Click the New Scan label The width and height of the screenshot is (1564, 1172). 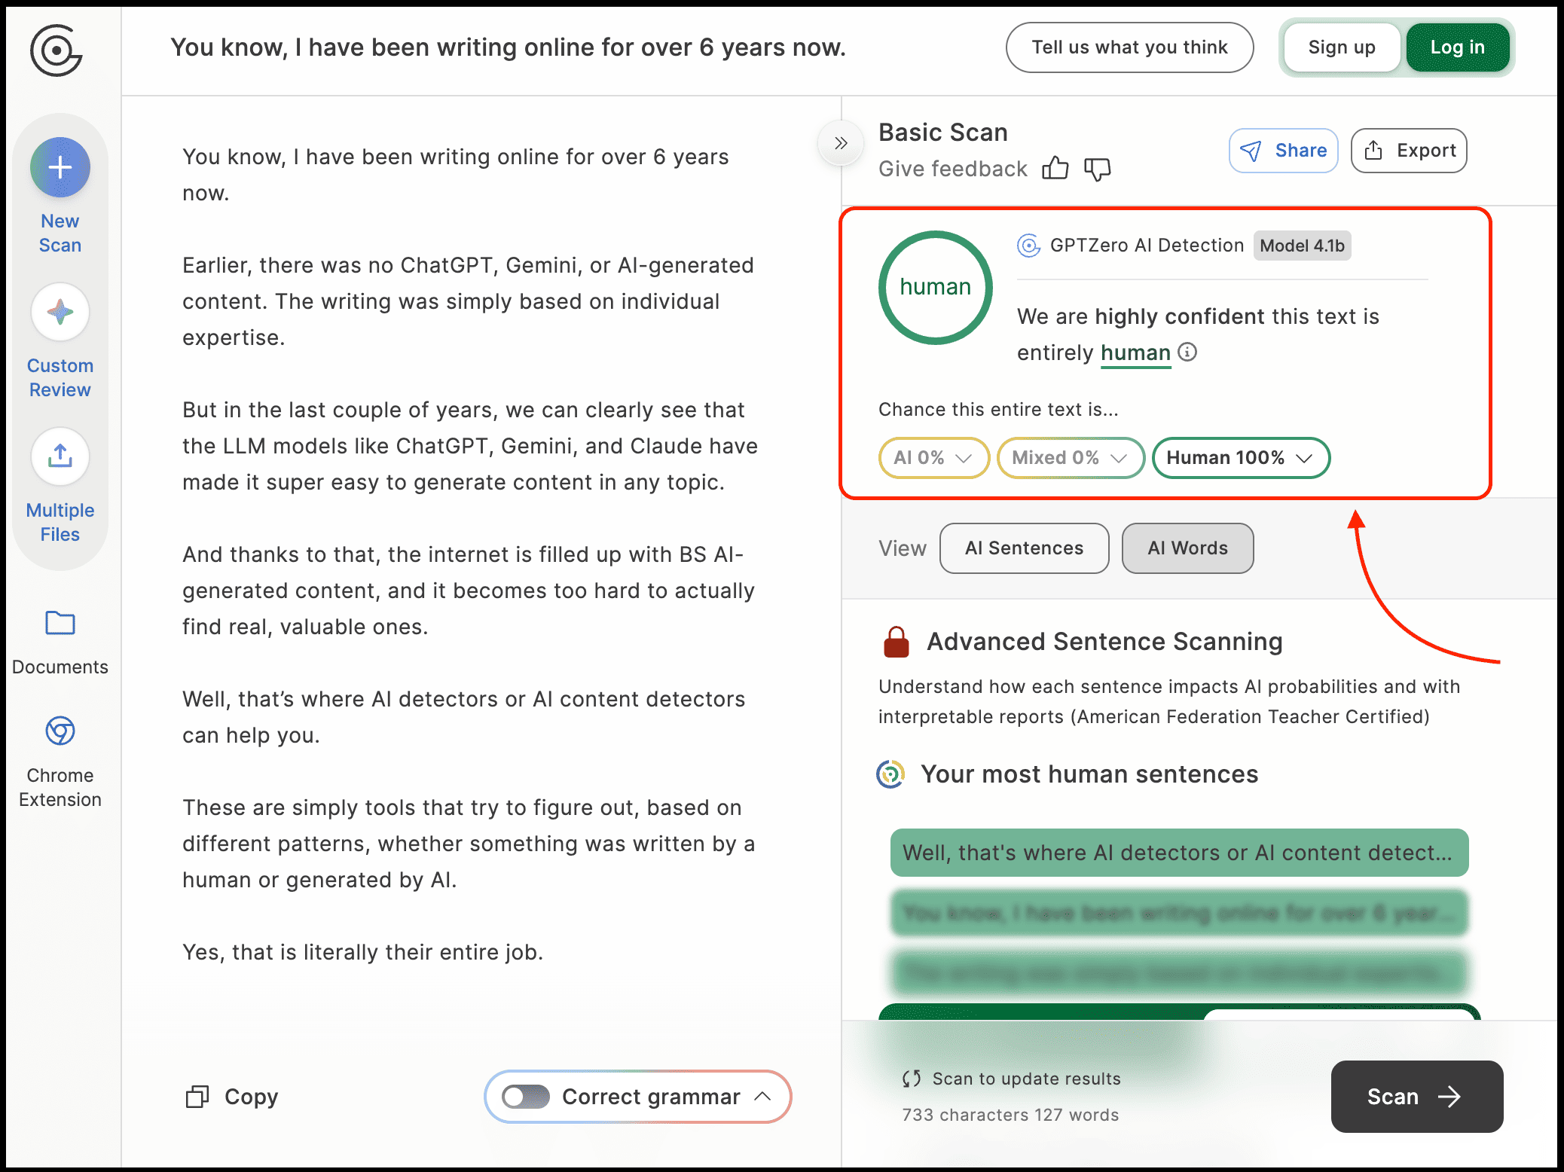[60, 233]
